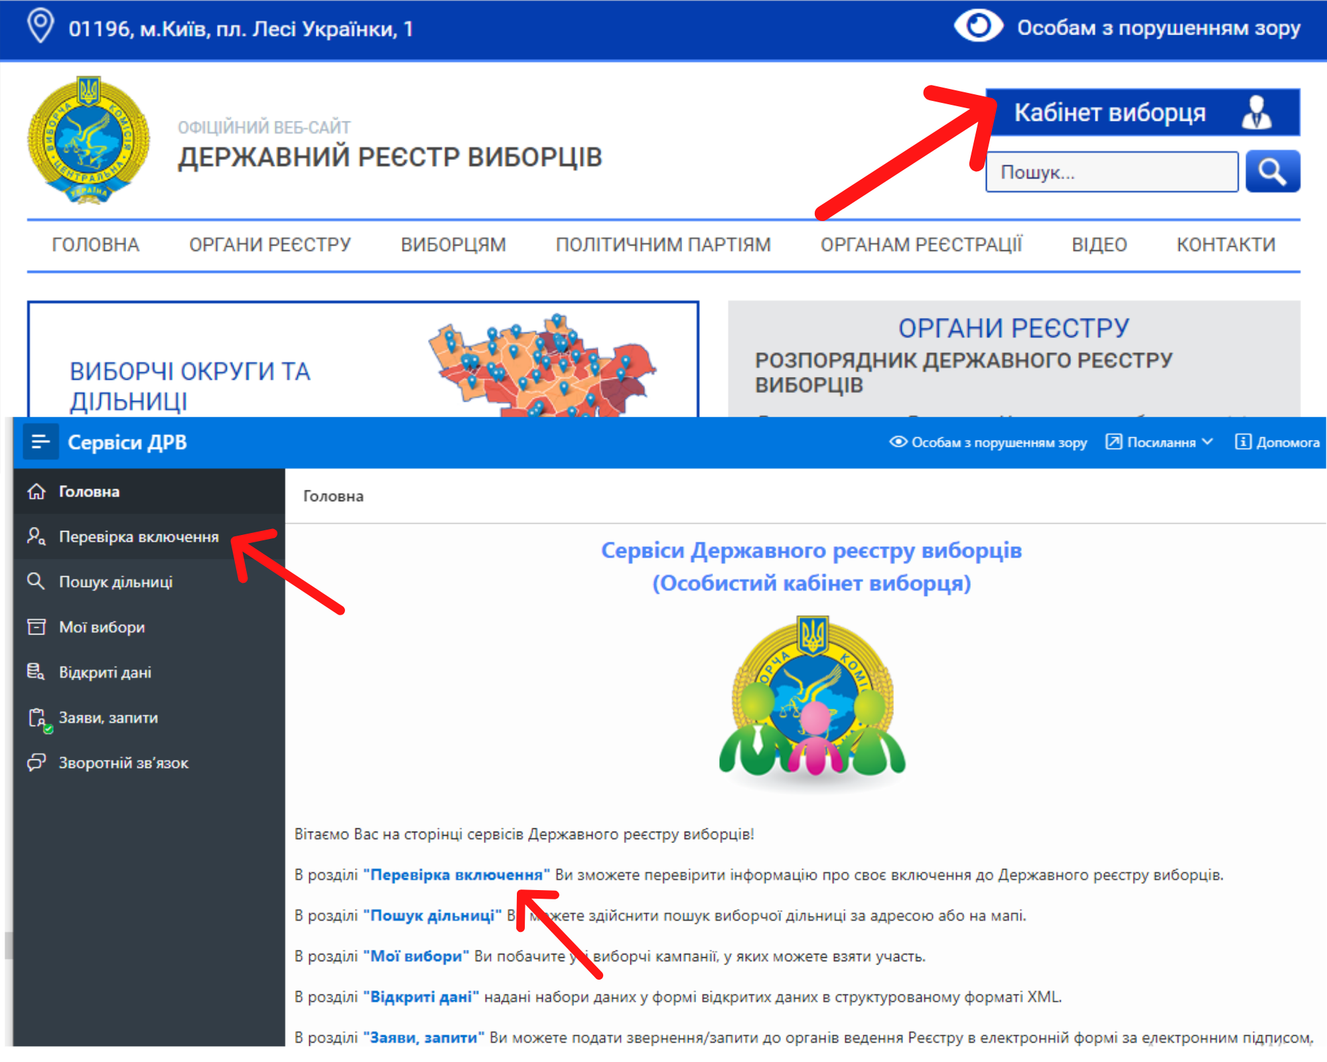Toggle the top Особам з порушенням зору mode
This screenshot has height=1062, width=1327.
tap(1127, 28)
